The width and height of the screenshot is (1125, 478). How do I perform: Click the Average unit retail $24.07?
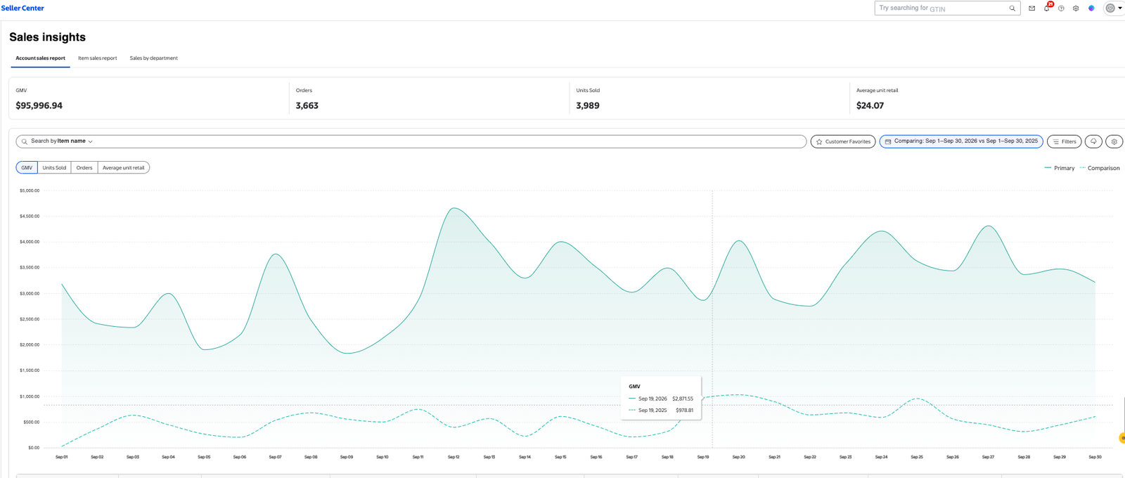(870, 105)
